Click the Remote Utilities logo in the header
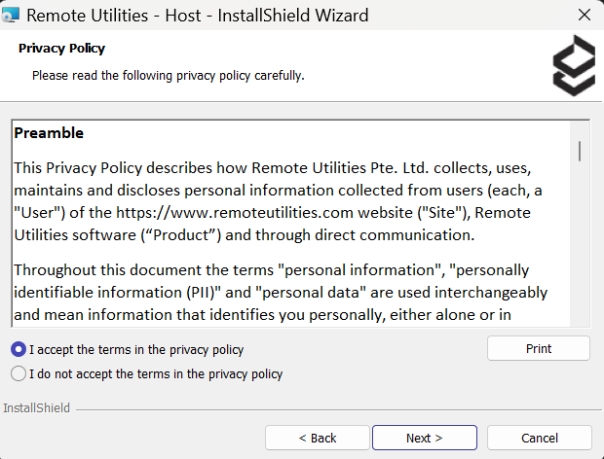 [574, 65]
